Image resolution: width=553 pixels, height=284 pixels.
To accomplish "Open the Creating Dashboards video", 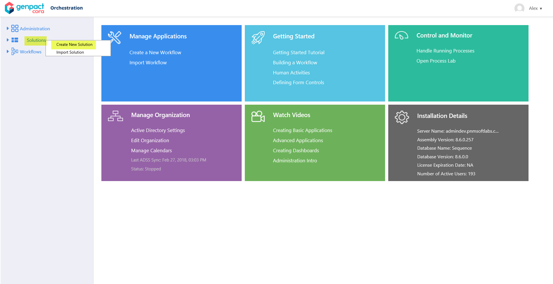I will 296,151.
